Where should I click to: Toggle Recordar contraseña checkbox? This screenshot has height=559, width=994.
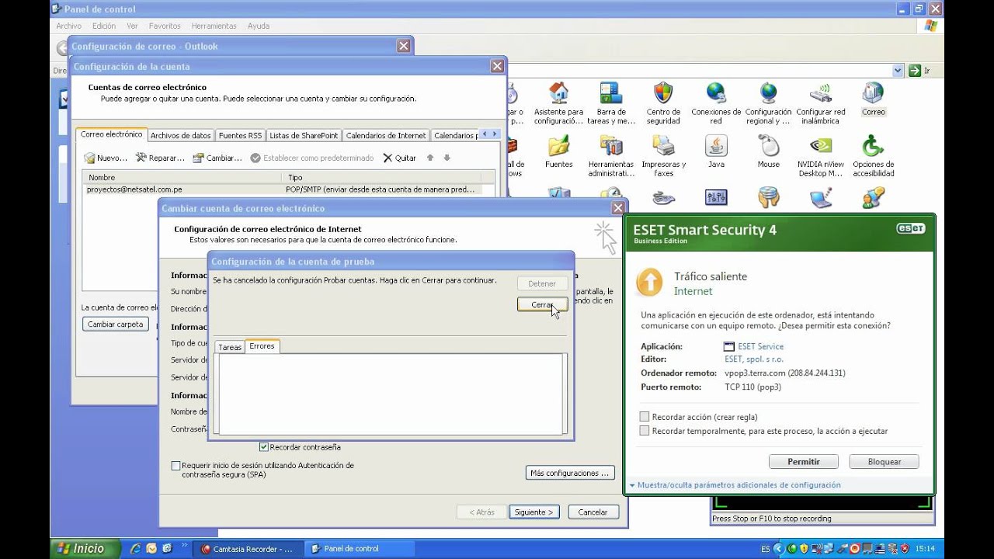[x=264, y=447]
